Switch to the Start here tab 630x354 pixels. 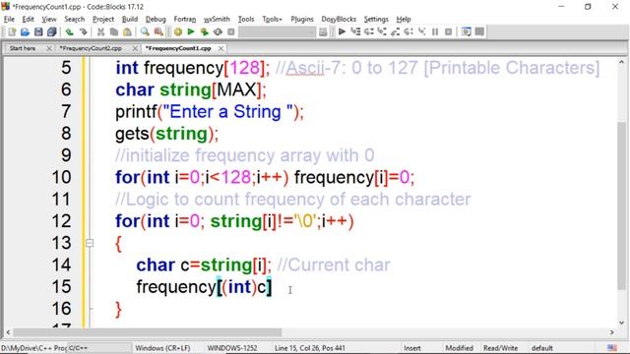[23, 48]
